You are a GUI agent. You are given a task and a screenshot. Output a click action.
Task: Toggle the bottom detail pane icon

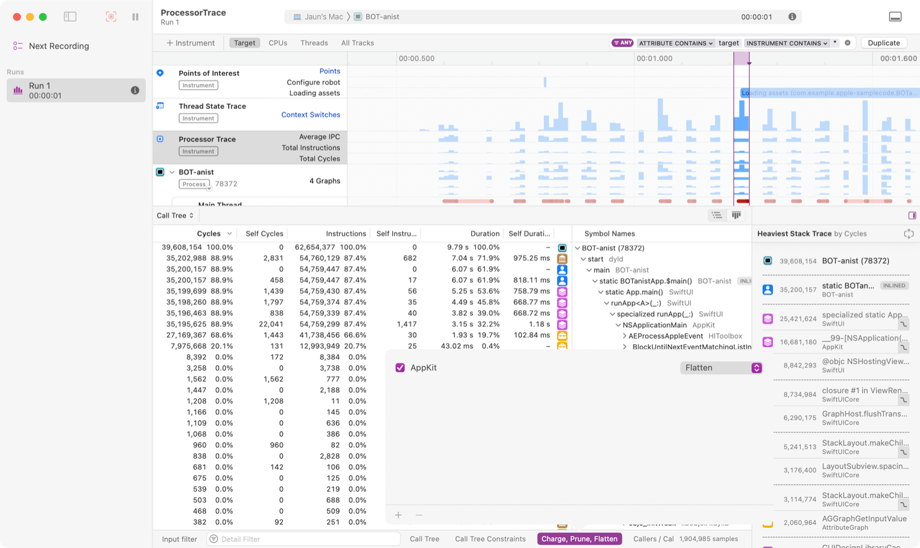coord(895,17)
